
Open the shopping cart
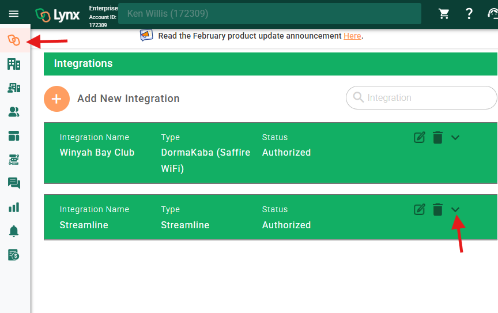tap(444, 14)
